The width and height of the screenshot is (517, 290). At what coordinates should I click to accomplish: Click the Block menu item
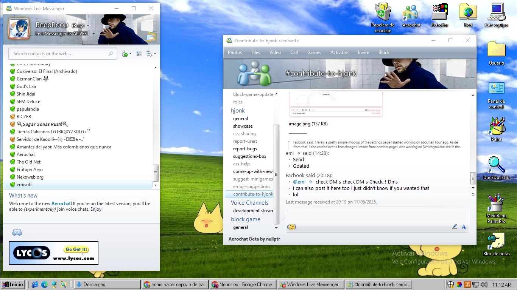(x=384, y=52)
